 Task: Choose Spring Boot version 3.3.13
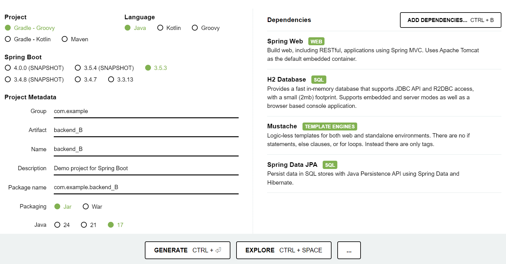click(121, 79)
